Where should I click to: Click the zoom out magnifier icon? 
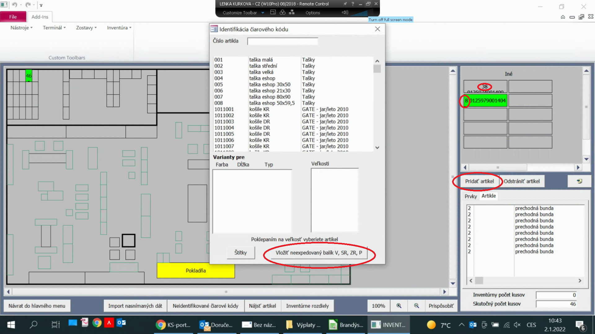pos(416,306)
